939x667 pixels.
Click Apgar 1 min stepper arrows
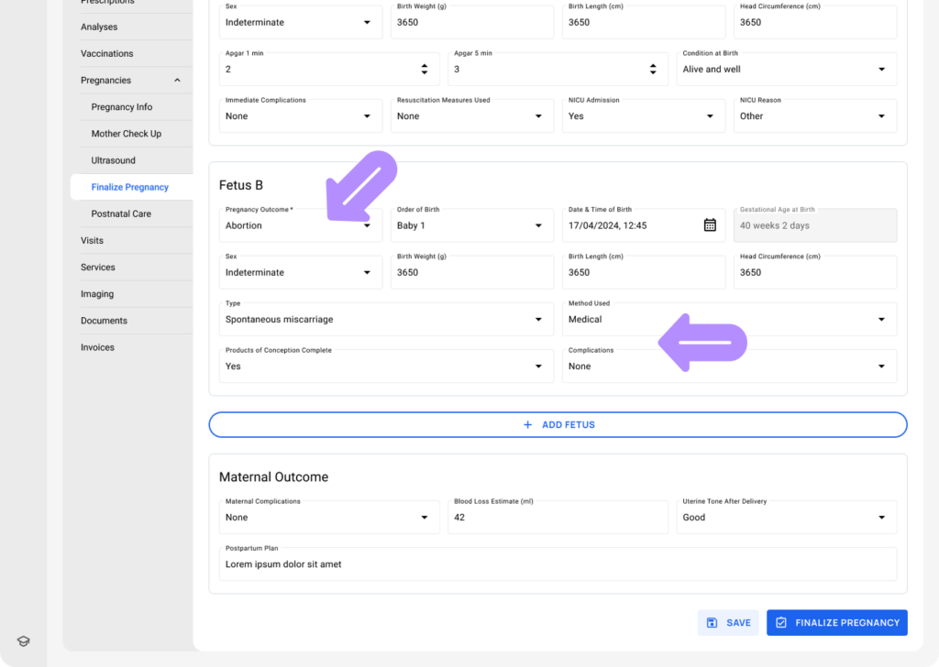424,69
